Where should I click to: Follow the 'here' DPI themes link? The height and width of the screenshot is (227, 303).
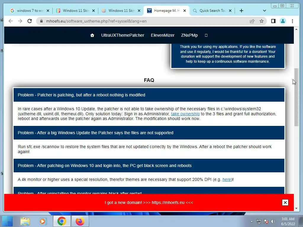227,179
